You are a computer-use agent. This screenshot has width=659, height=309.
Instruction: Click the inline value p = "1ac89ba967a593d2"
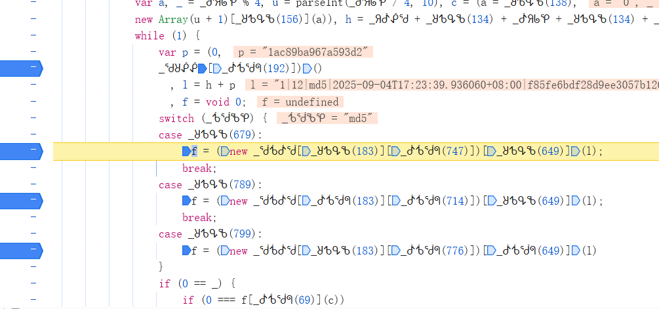pyautogui.click(x=303, y=52)
